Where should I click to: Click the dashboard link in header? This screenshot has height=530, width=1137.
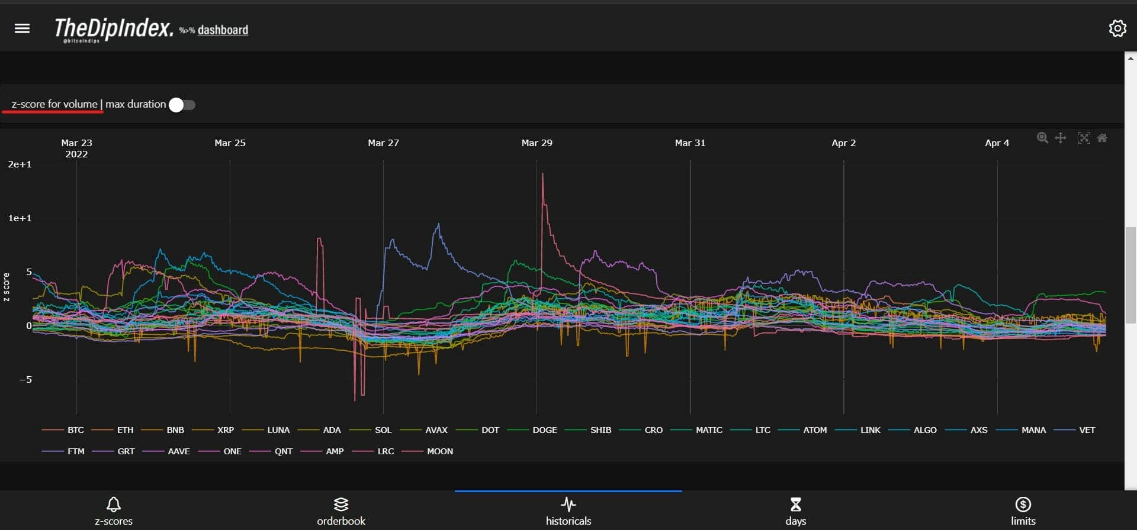point(223,30)
